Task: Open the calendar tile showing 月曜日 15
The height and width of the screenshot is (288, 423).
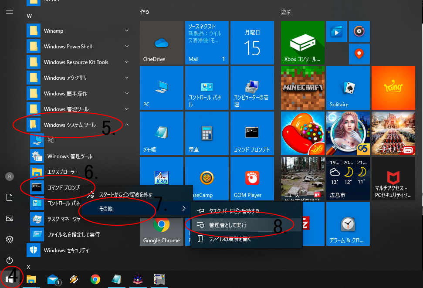Action: point(252,43)
